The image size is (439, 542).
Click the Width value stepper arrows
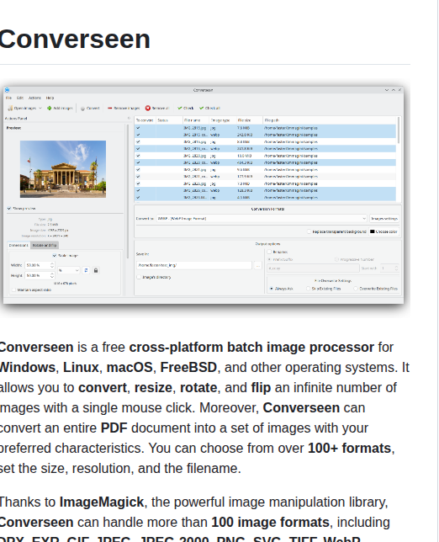[x=52, y=265]
